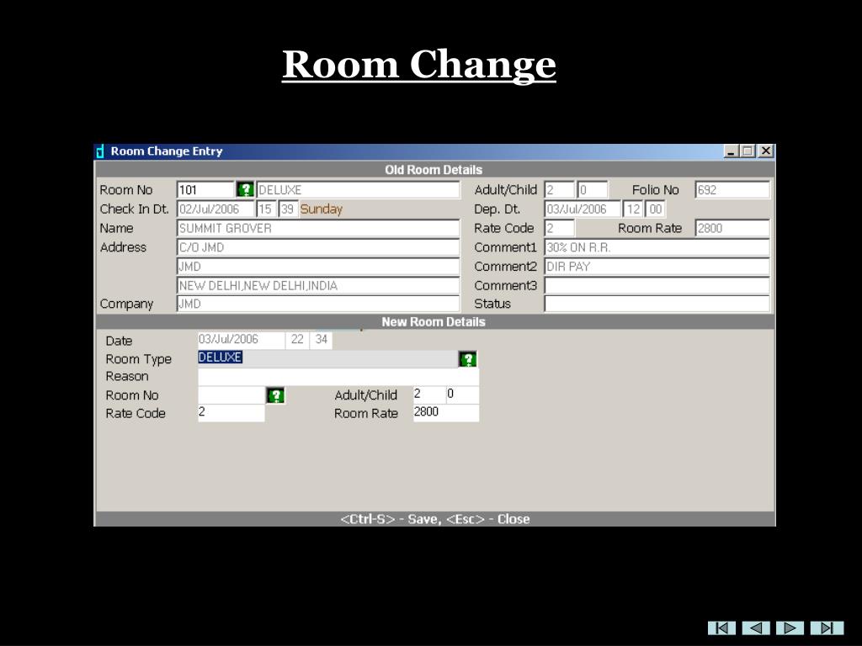Click new room time hour field 22
The width and height of the screenshot is (862, 646).
point(297,340)
